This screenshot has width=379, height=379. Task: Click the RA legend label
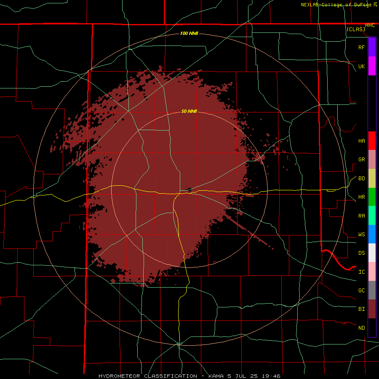(x=361, y=216)
